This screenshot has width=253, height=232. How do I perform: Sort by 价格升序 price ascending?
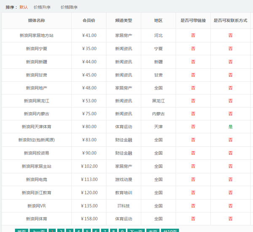coord(42,7)
